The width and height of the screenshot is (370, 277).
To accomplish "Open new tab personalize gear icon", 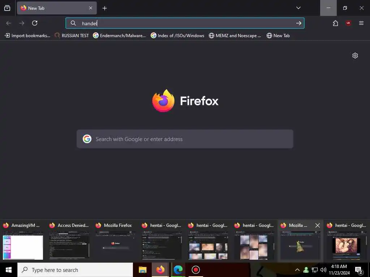I will coord(355,56).
